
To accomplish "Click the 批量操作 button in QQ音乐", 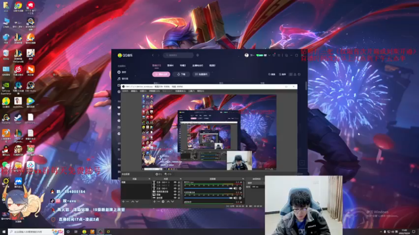I will [x=201, y=74].
